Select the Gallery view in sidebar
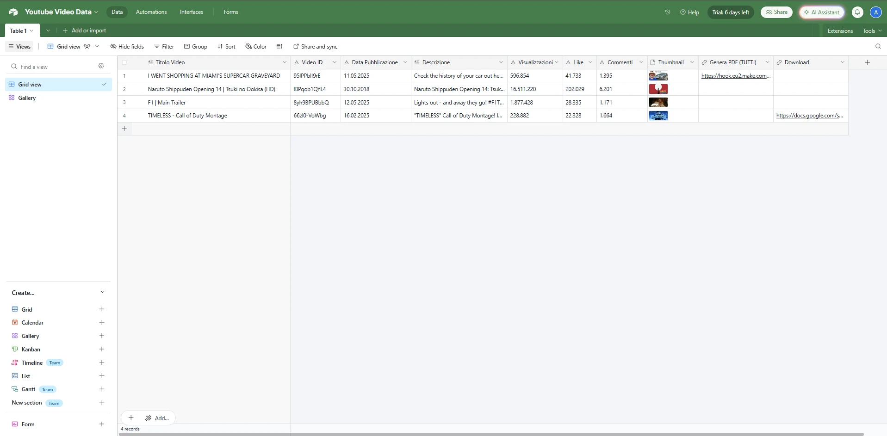This screenshot has width=887, height=436. click(x=58, y=98)
